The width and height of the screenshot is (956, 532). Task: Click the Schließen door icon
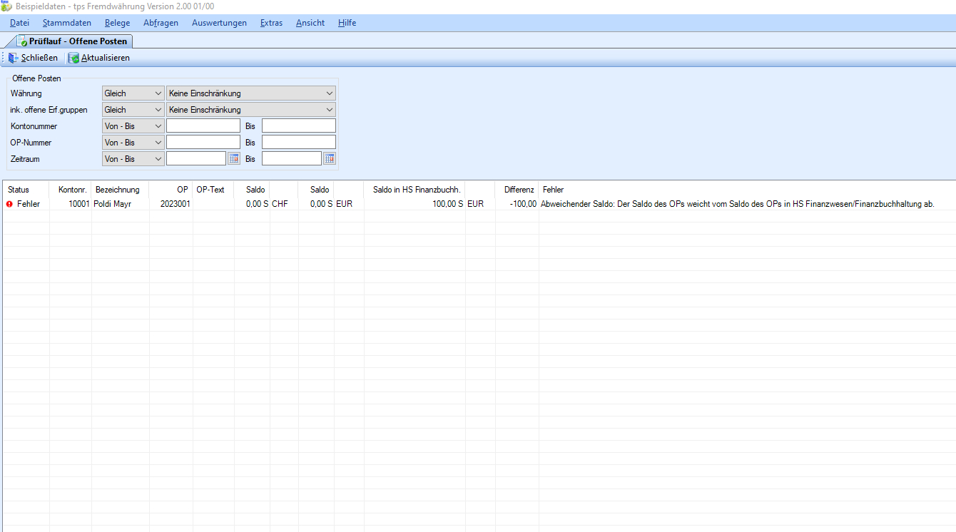pos(14,58)
